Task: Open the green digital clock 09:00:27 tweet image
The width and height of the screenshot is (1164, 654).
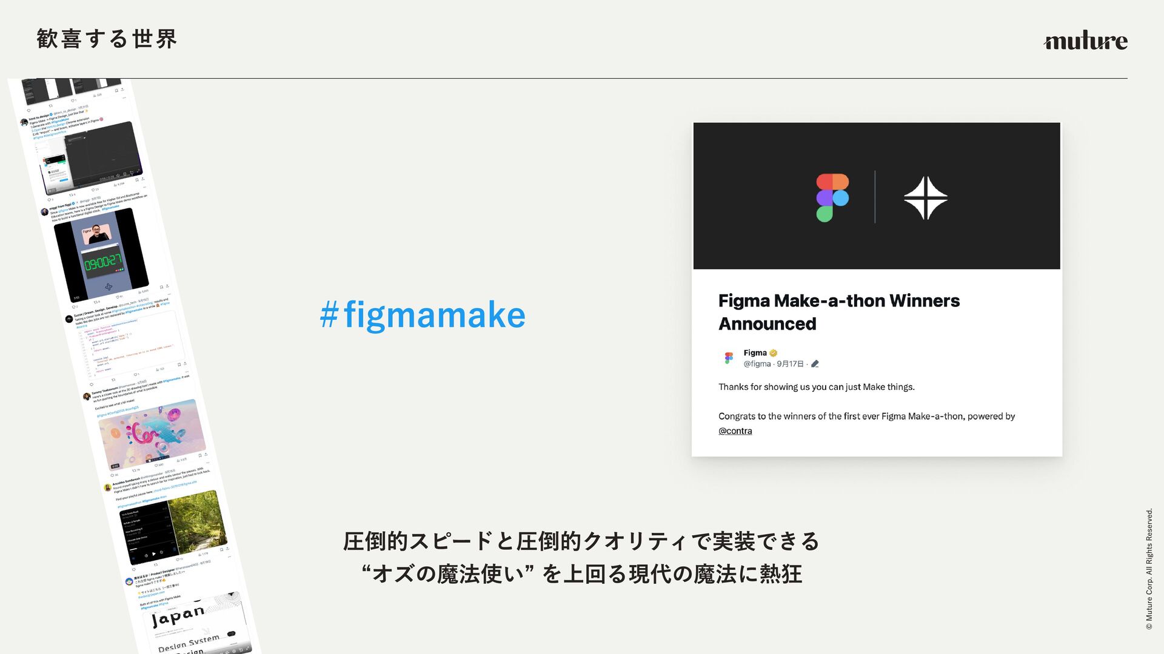Action: coord(101,254)
